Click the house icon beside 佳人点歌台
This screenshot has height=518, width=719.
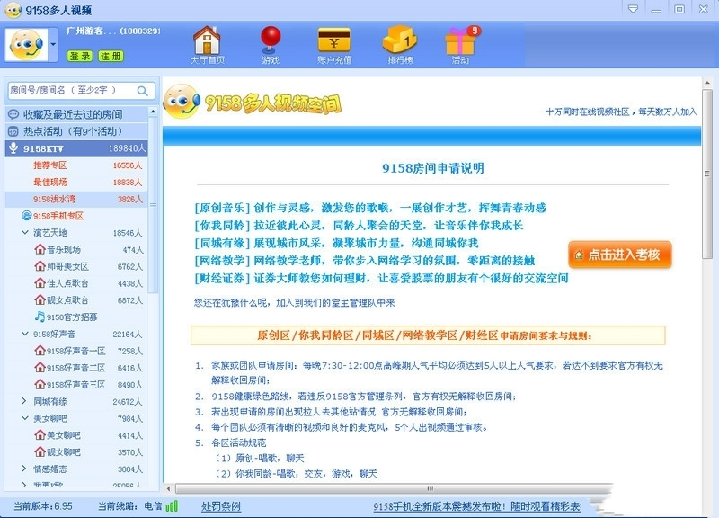click(x=40, y=283)
